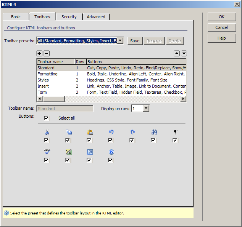Uncheck the checkbox under the arrow box icon

pyautogui.click(x=89, y=160)
